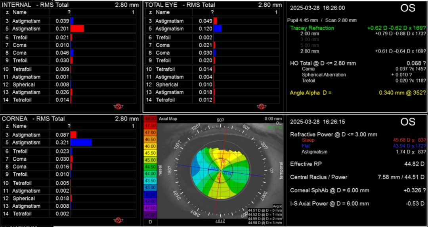Select INTERNAL row 12 Spherical 0.008

69,84
